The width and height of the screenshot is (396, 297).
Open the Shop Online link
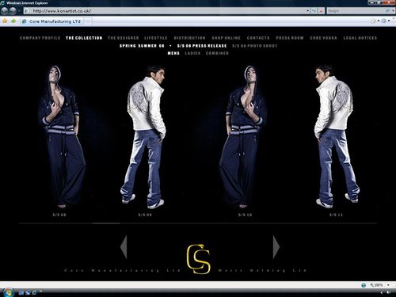click(x=226, y=38)
